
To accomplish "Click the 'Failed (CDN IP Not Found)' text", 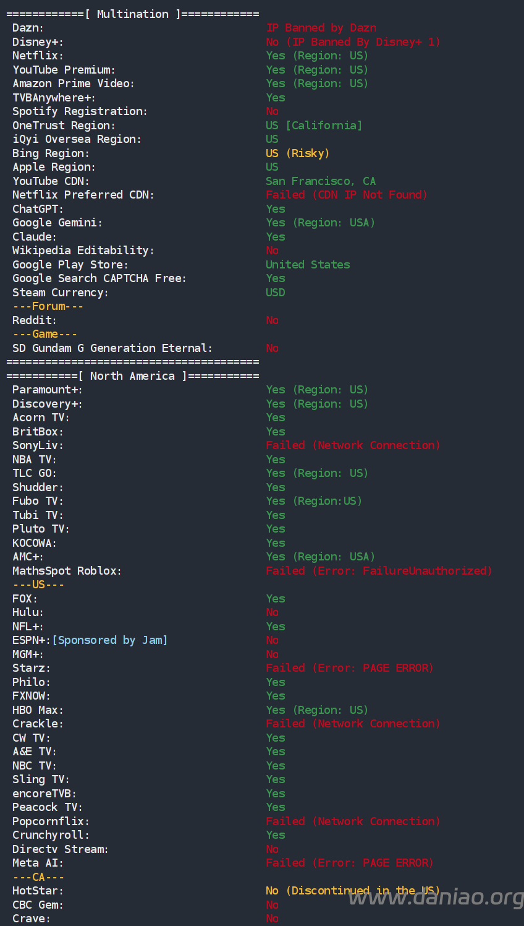I will point(346,195).
